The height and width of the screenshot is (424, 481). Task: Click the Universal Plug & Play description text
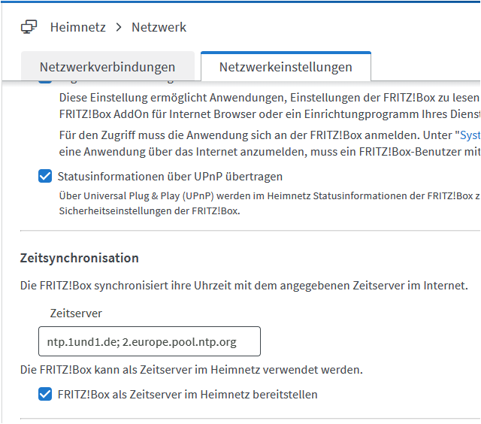[263, 204]
